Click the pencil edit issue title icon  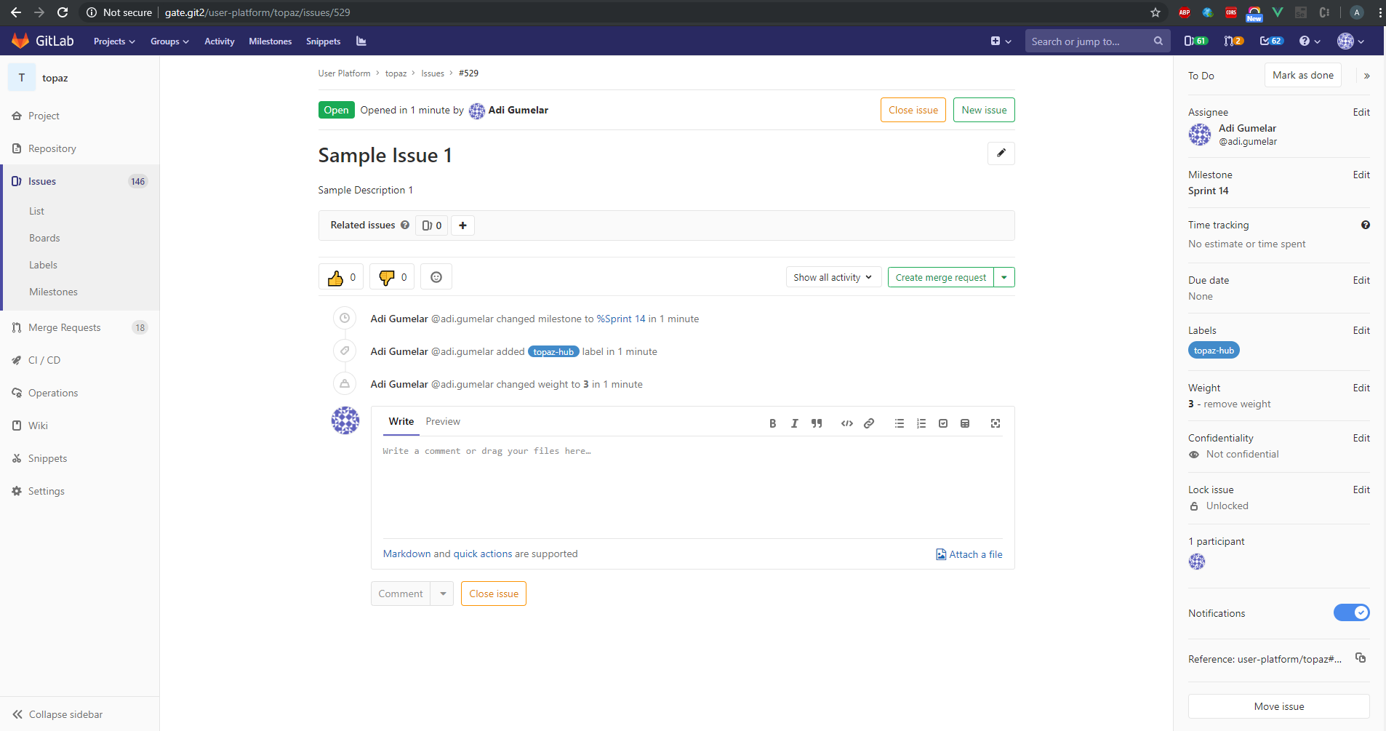pos(1001,153)
